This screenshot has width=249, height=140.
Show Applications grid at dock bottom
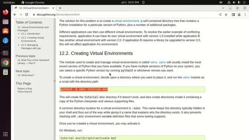(5, 134)
